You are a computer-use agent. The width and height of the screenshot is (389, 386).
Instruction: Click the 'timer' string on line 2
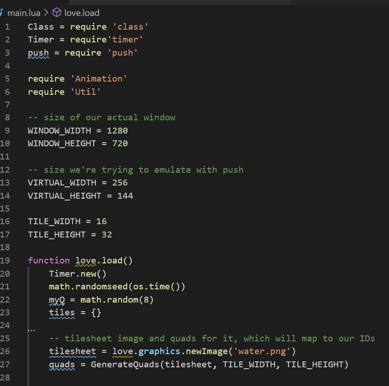[x=125, y=40]
